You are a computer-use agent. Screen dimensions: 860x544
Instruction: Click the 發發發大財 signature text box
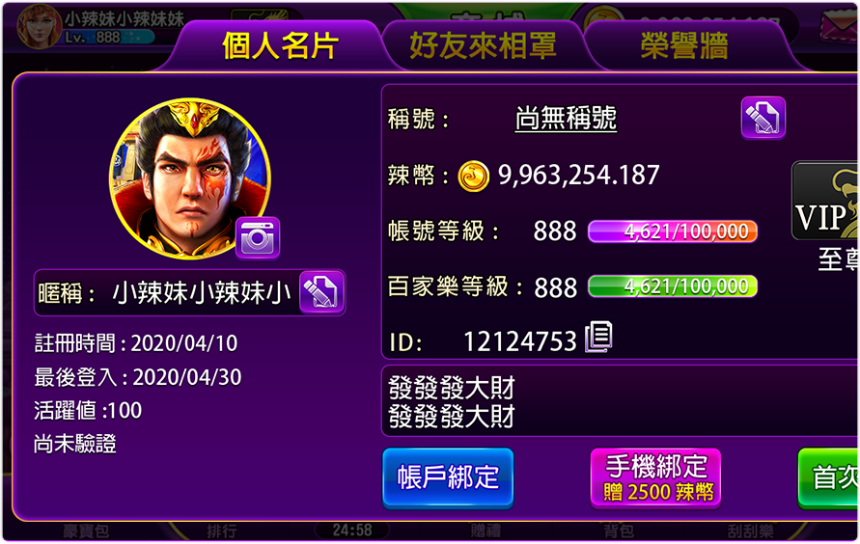point(620,401)
